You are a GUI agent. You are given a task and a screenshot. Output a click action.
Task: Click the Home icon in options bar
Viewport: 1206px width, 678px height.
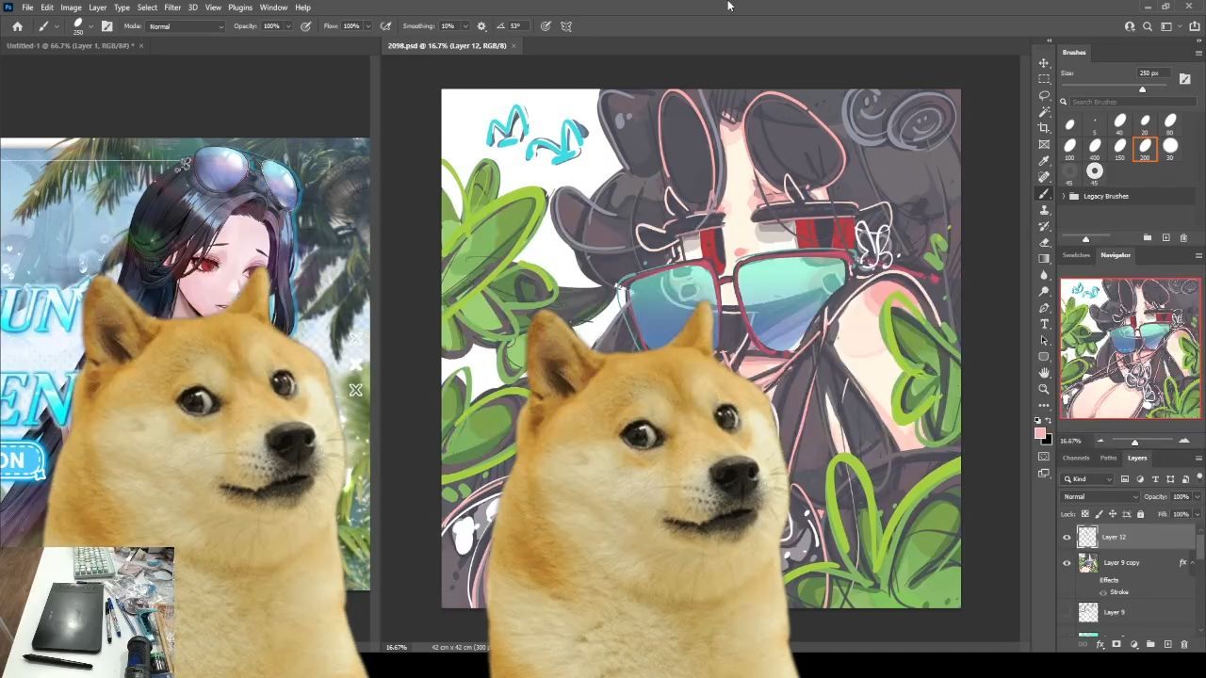click(x=17, y=25)
